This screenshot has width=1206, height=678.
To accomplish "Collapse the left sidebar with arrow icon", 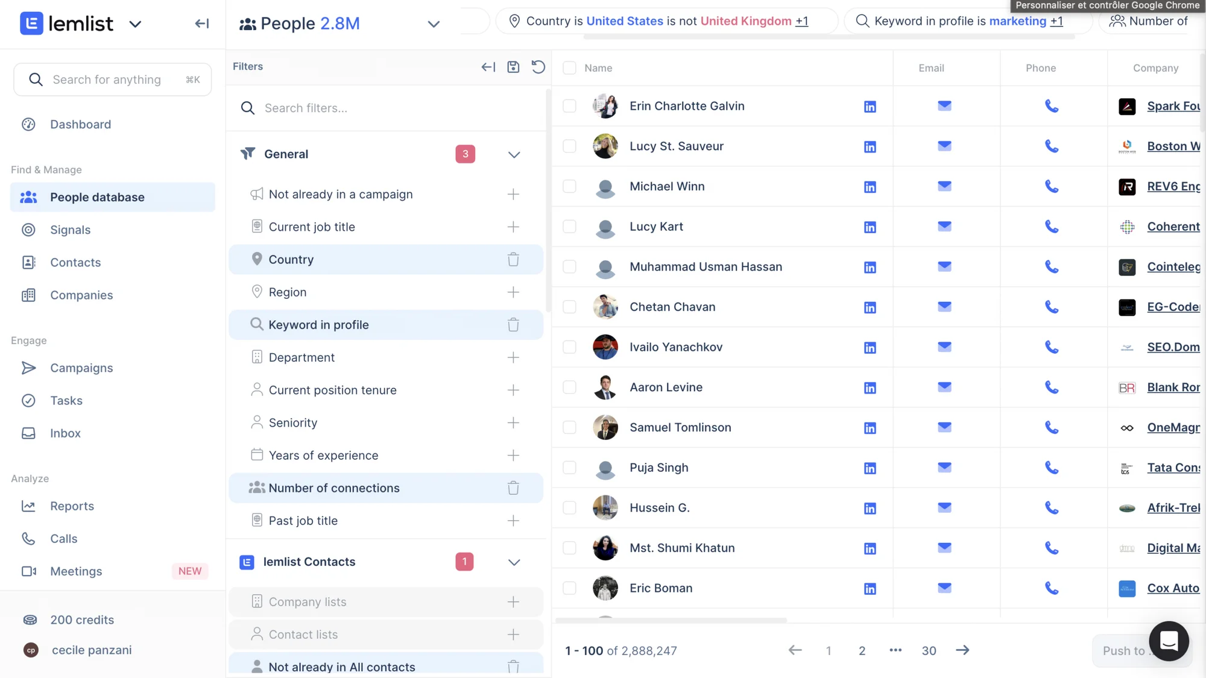I will click(x=202, y=24).
